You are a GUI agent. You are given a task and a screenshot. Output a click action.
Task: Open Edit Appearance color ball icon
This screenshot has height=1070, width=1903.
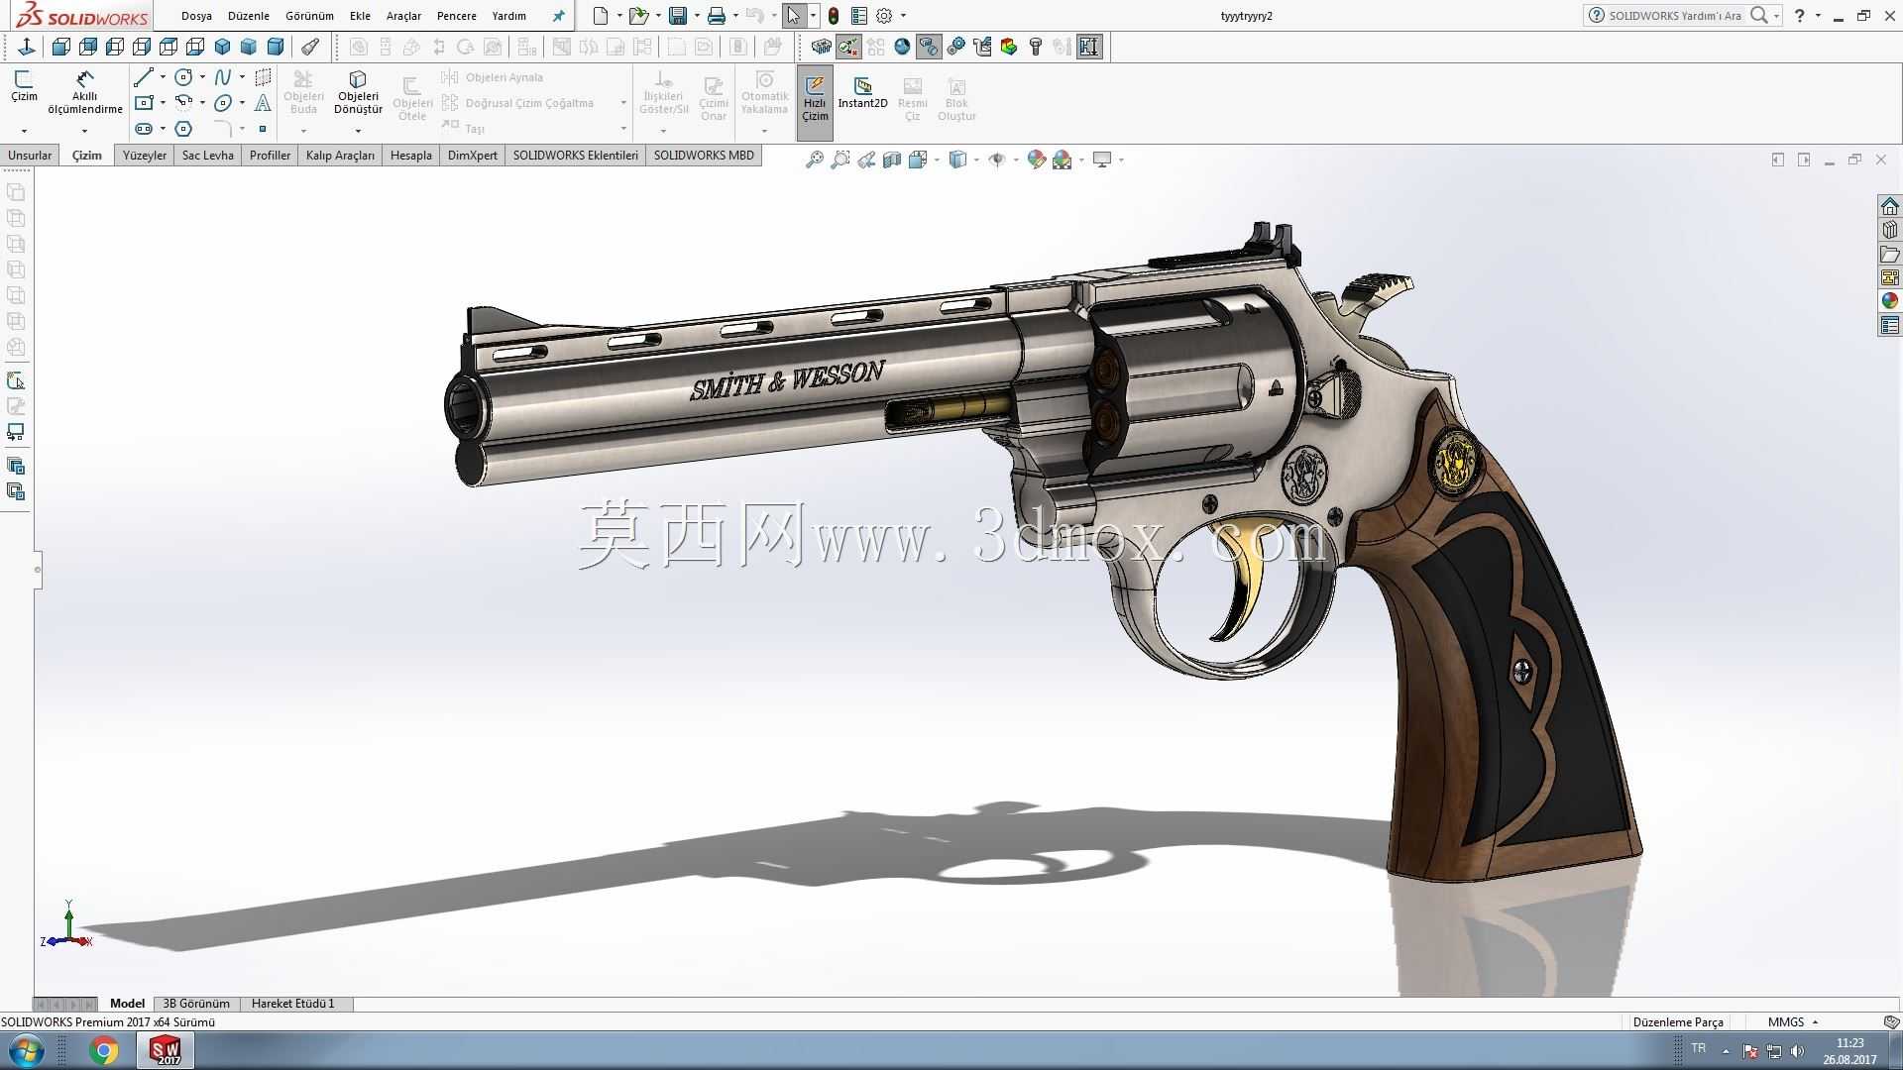[1037, 160]
